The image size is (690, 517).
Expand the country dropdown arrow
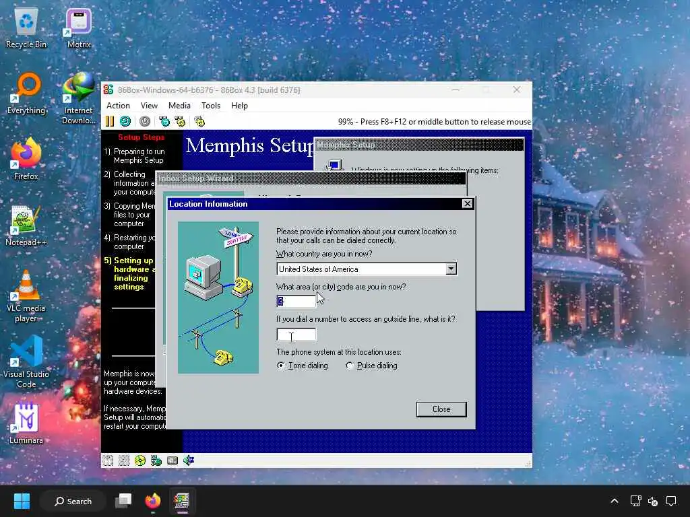click(451, 269)
